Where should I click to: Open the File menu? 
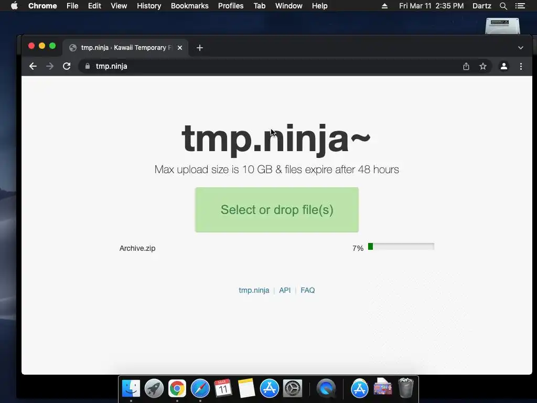point(72,6)
